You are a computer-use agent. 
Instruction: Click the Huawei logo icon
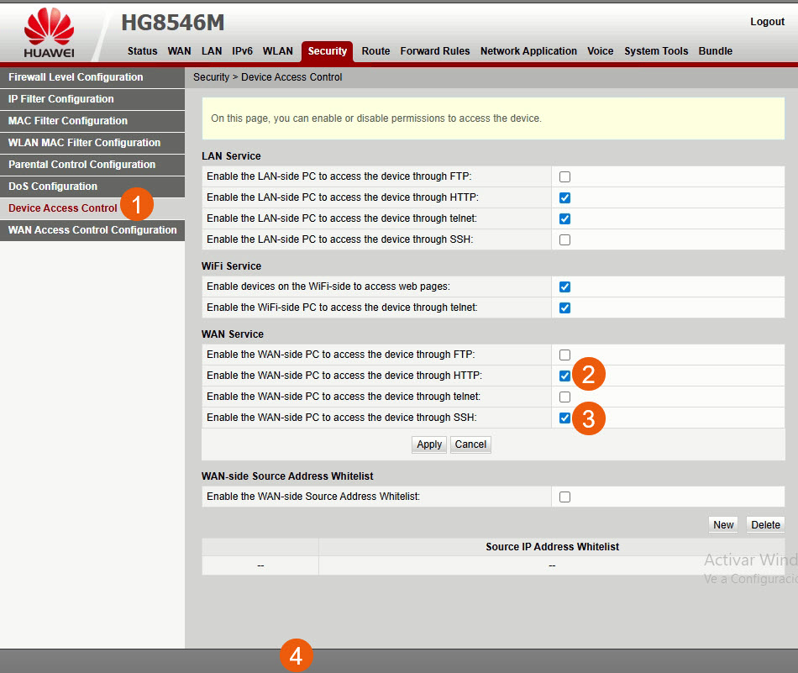click(x=49, y=34)
